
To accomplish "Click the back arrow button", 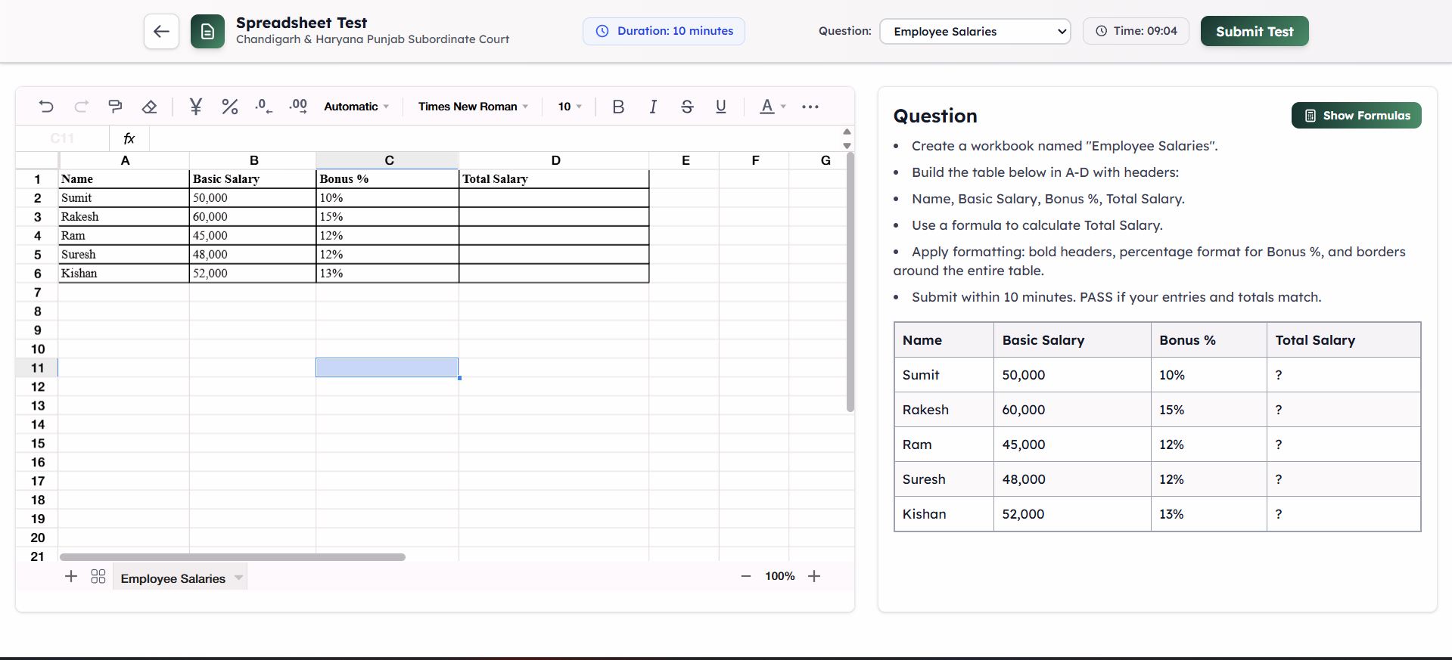I will (161, 31).
